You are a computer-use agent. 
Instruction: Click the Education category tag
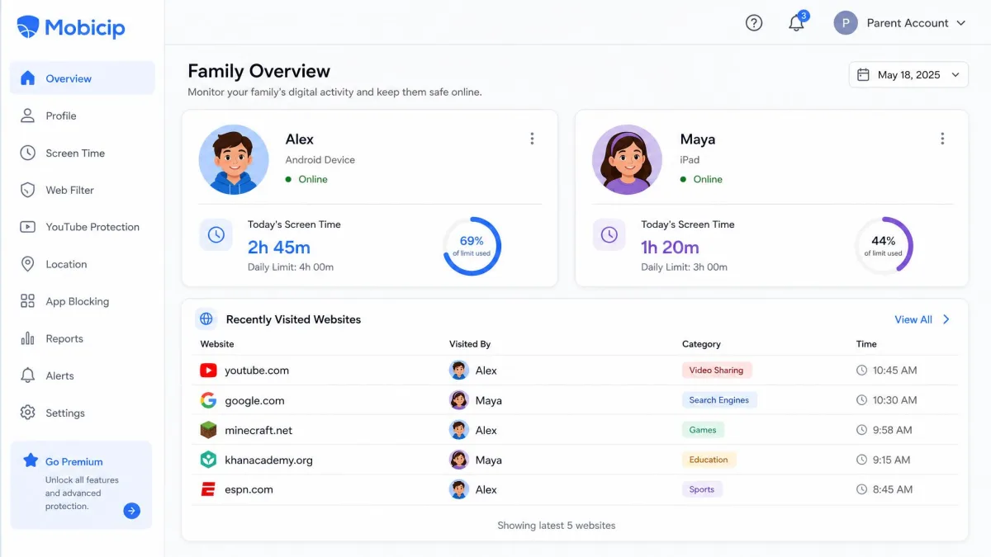click(x=709, y=460)
